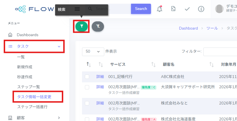Click the green filter search button
The width and height of the screenshot is (237, 121).
point(81,26)
